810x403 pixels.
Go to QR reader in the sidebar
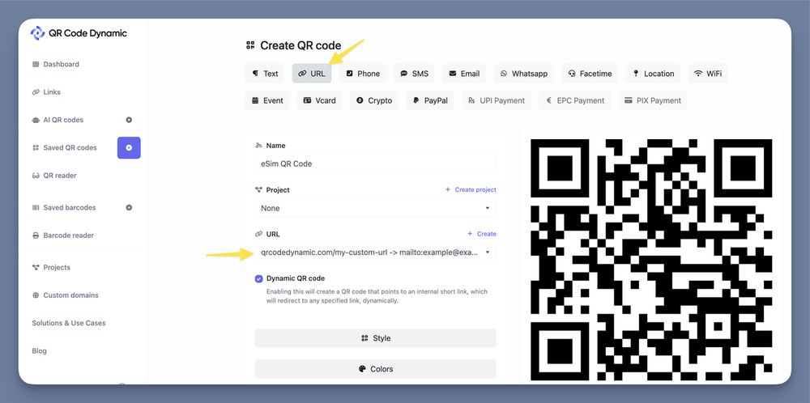[x=59, y=176]
